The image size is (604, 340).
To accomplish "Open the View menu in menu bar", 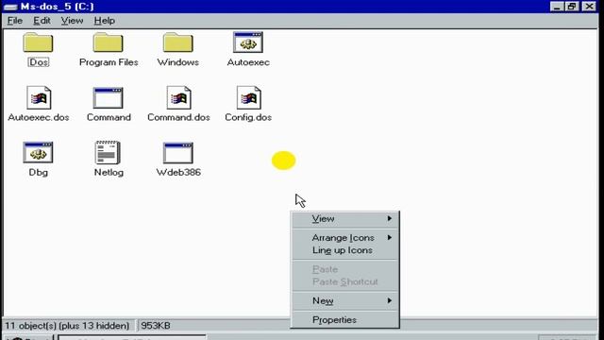I will pyautogui.click(x=72, y=21).
